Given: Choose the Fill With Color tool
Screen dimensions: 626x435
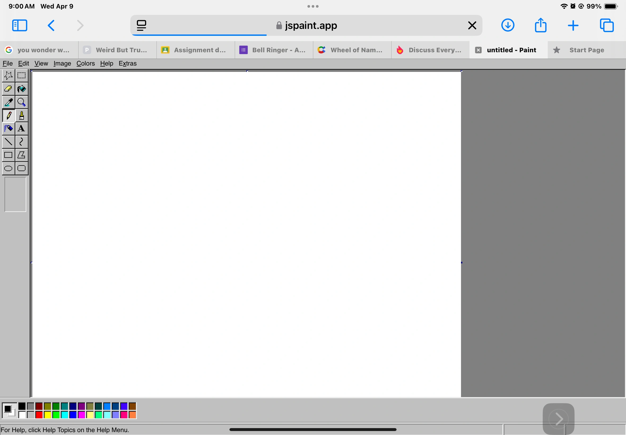Looking at the screenshot, I should click(21, 89).
